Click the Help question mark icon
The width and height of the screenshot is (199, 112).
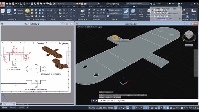pos(179,4)
